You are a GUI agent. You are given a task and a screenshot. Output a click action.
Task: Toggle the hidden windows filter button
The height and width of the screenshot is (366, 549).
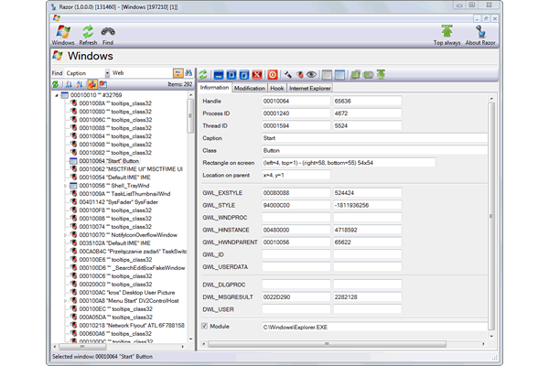[x=102, y=84]
